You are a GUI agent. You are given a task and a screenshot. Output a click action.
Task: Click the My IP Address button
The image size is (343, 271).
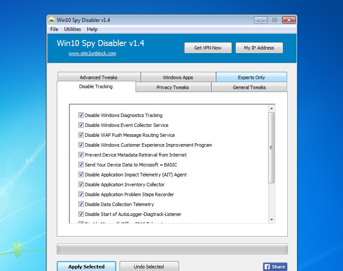pyautogui.click(x=259, y=48)
